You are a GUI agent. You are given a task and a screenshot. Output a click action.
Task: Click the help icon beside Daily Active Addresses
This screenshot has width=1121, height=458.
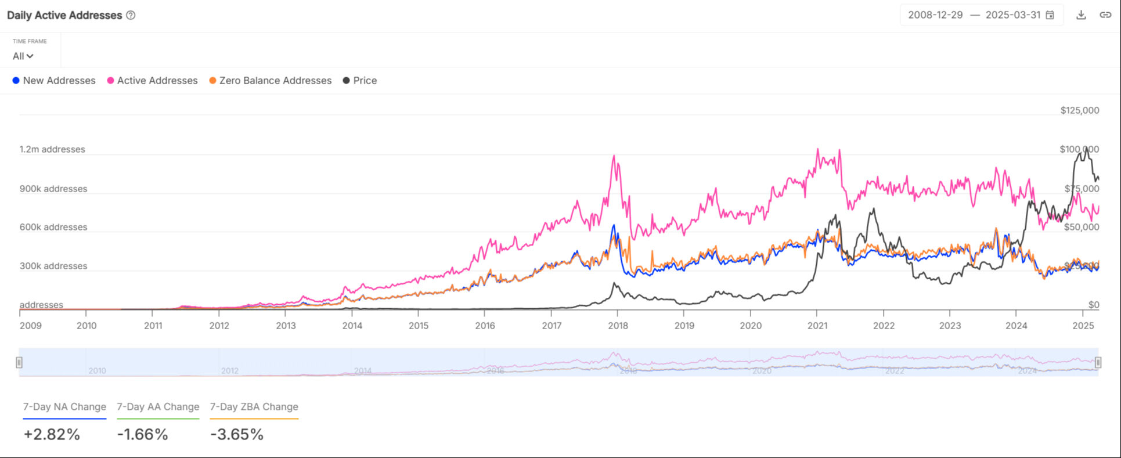pyautogui.click(x=131, y=16)
